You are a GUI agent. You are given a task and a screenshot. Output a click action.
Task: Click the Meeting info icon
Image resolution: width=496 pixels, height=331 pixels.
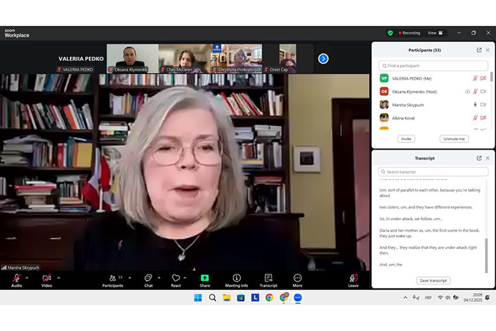(x=236, y=278)
